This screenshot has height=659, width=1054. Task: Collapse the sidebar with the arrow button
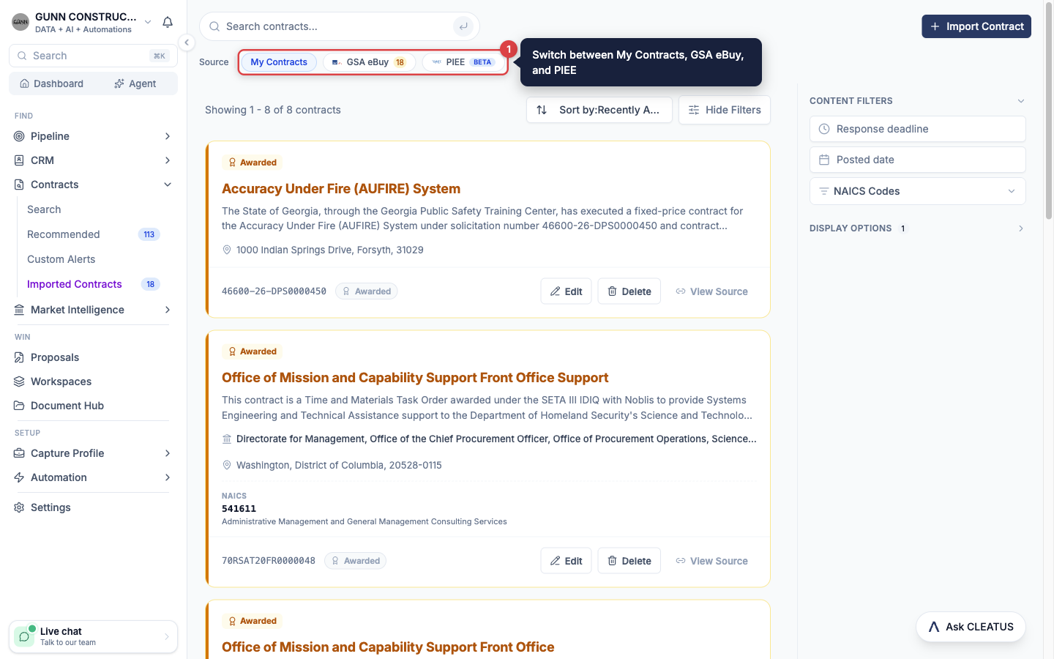coord(187,42)
